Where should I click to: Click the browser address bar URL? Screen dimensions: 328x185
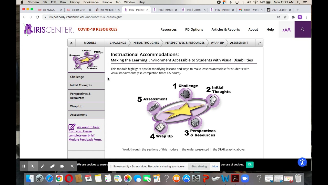point(85,17)
